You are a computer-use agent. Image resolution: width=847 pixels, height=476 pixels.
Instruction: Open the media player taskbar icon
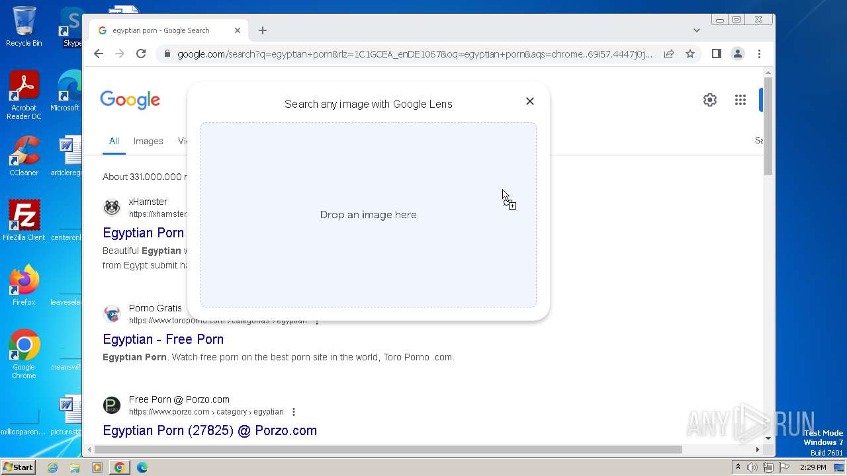pos(97,467)
